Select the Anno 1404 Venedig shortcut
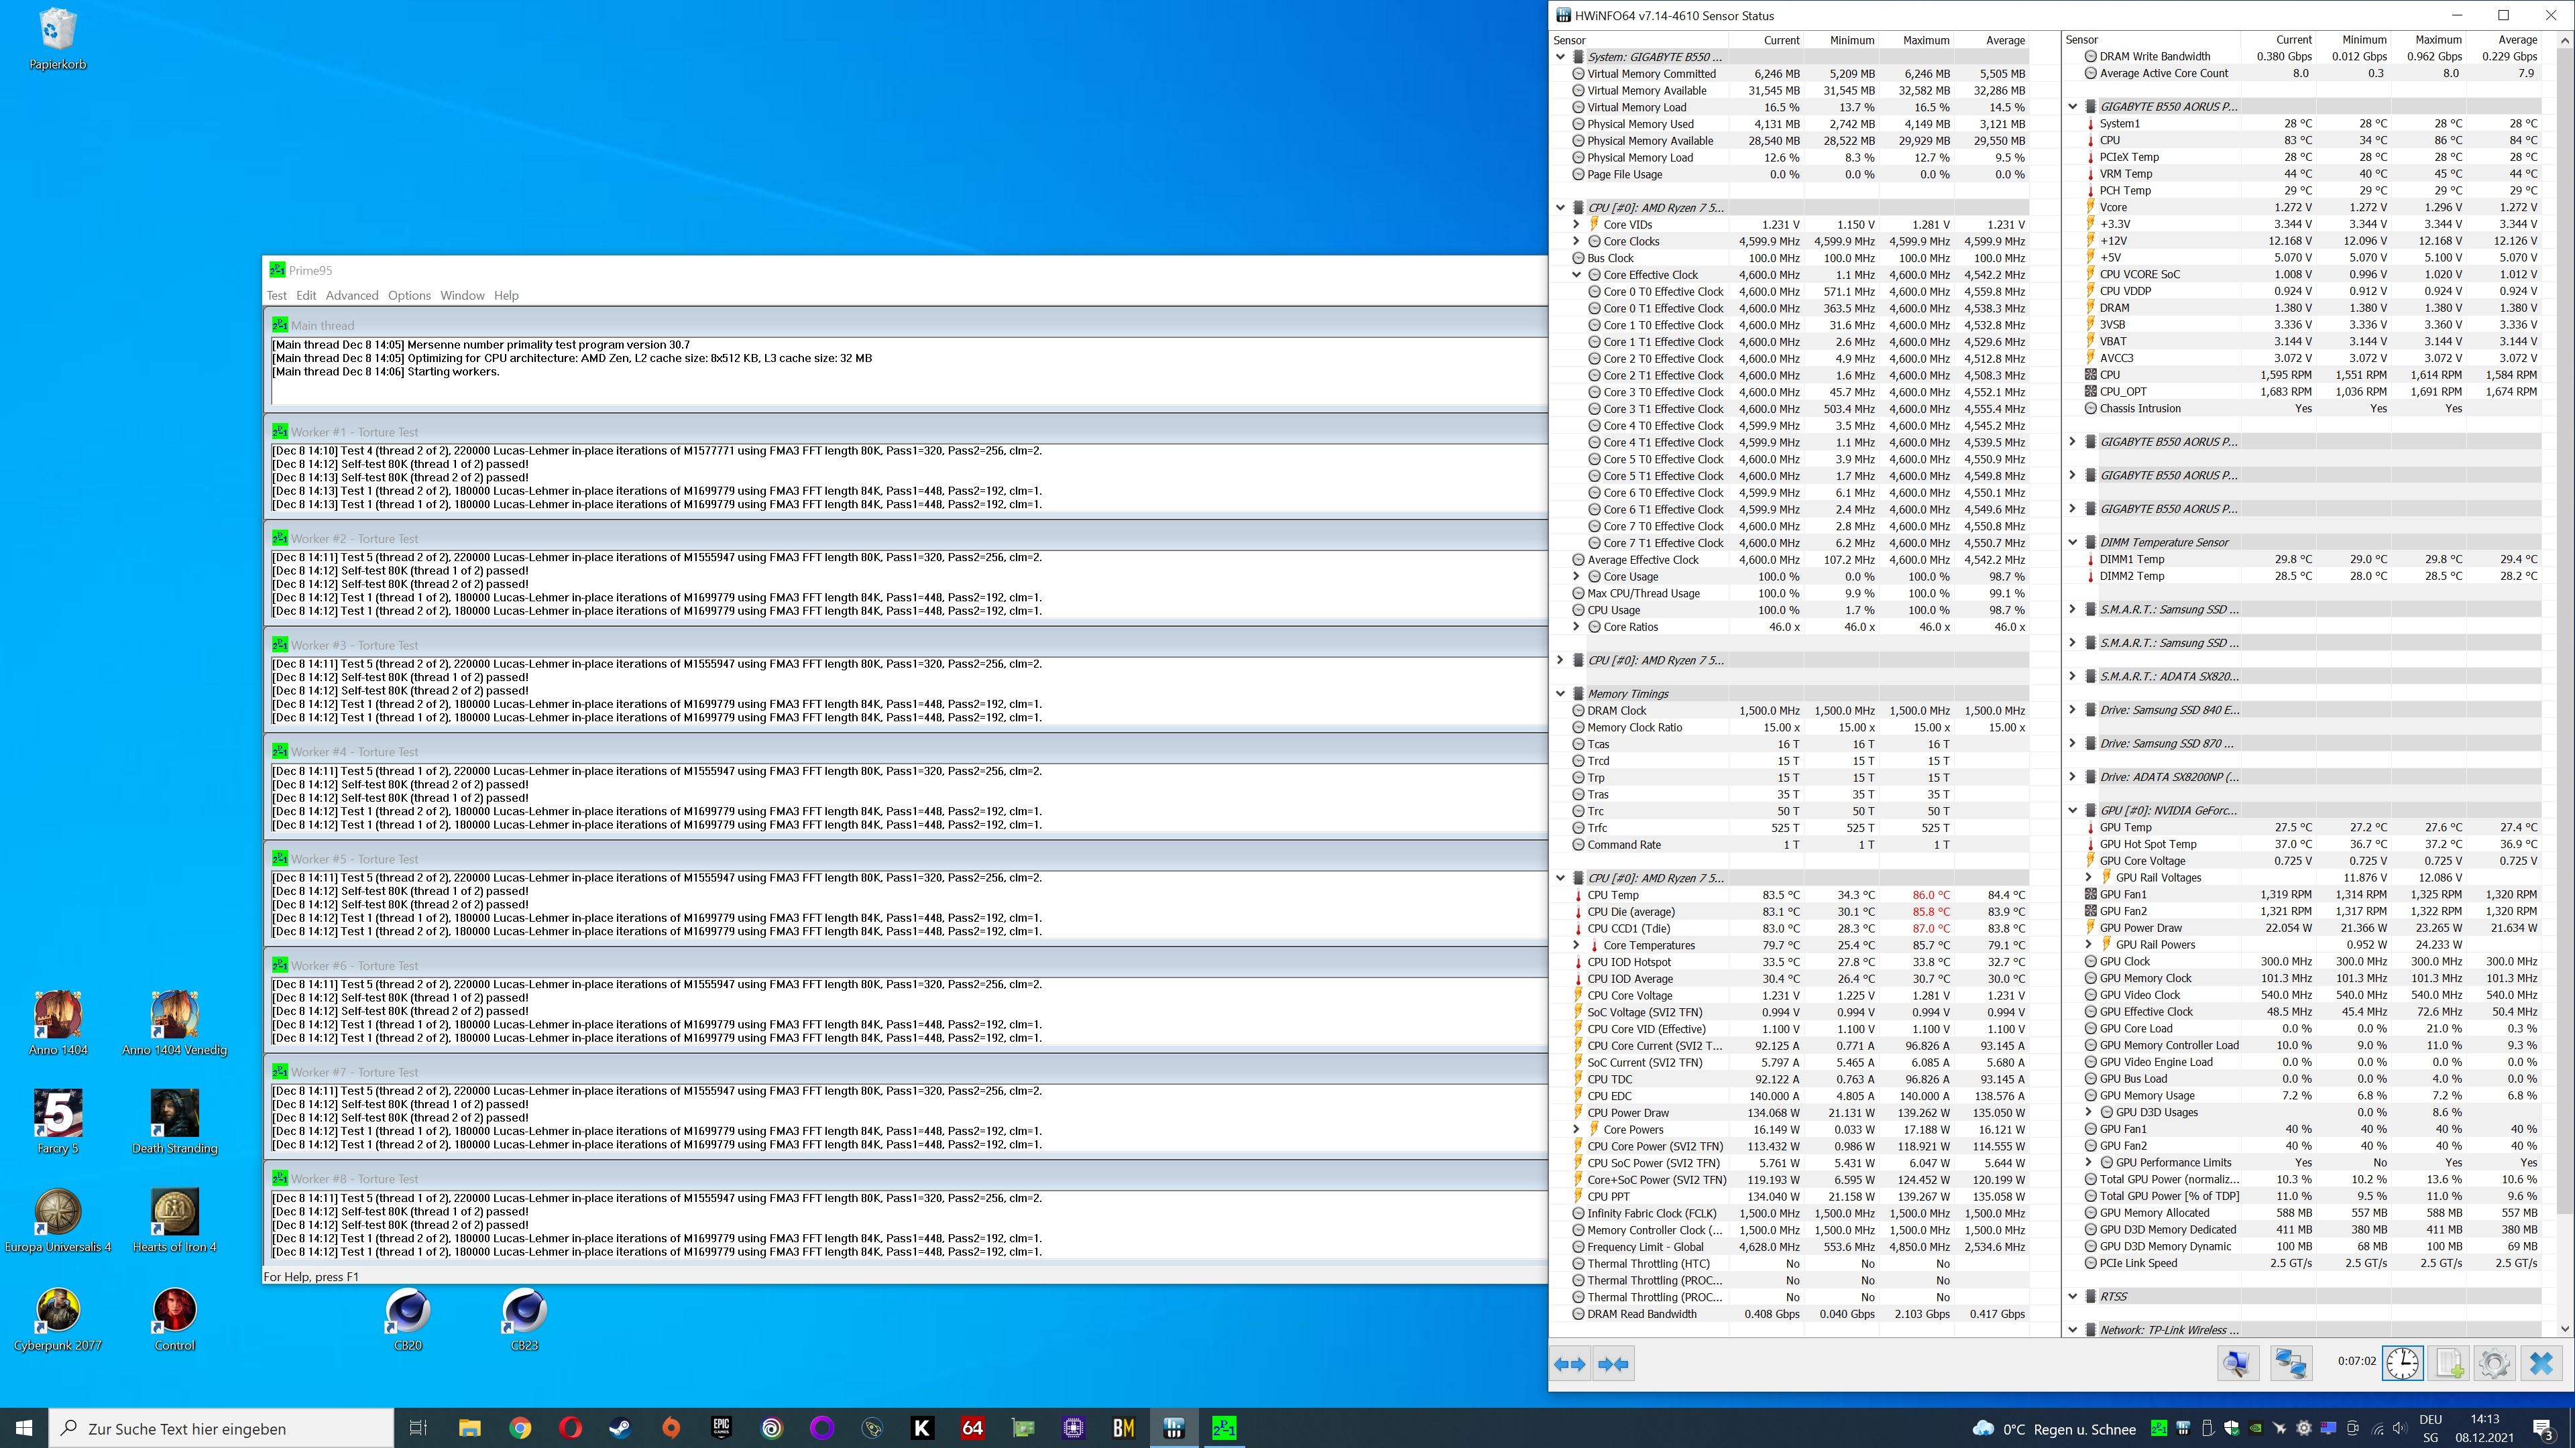Viewport: 2575px width, 1448px height. [x=174, y=1022]
